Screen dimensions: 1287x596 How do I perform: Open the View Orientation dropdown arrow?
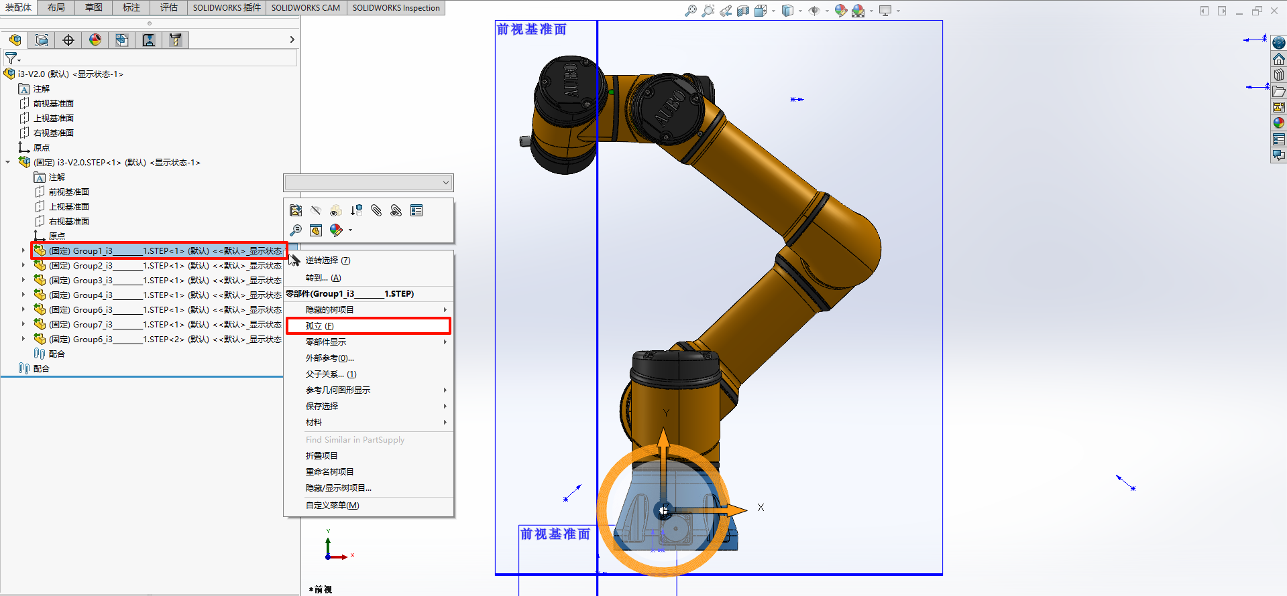point(773,11)
